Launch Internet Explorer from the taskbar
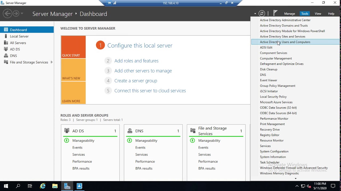This screenshot has width=341, height=191. [43, 186]
